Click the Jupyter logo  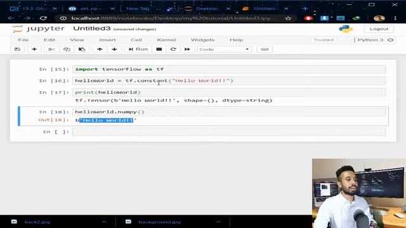pos(38,28)
